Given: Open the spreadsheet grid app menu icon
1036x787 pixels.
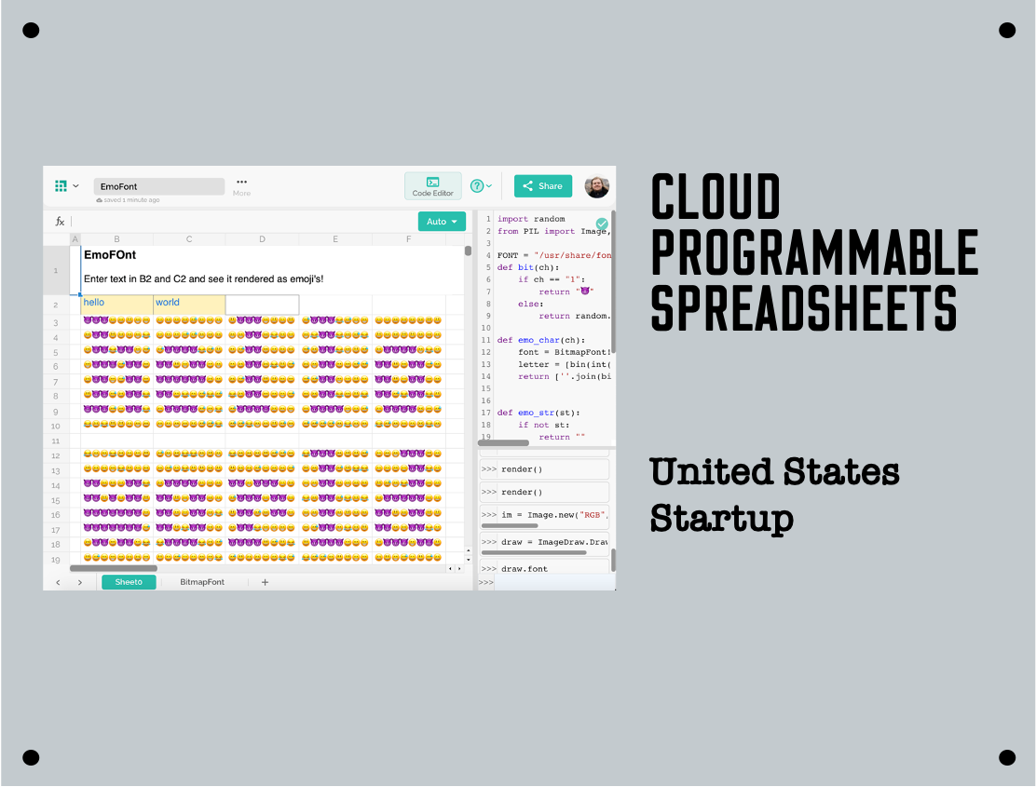Looking at the screenshot, I should [61, 186].
